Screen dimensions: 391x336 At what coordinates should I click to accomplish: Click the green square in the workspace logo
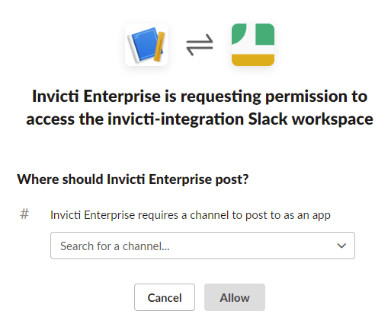264,34
